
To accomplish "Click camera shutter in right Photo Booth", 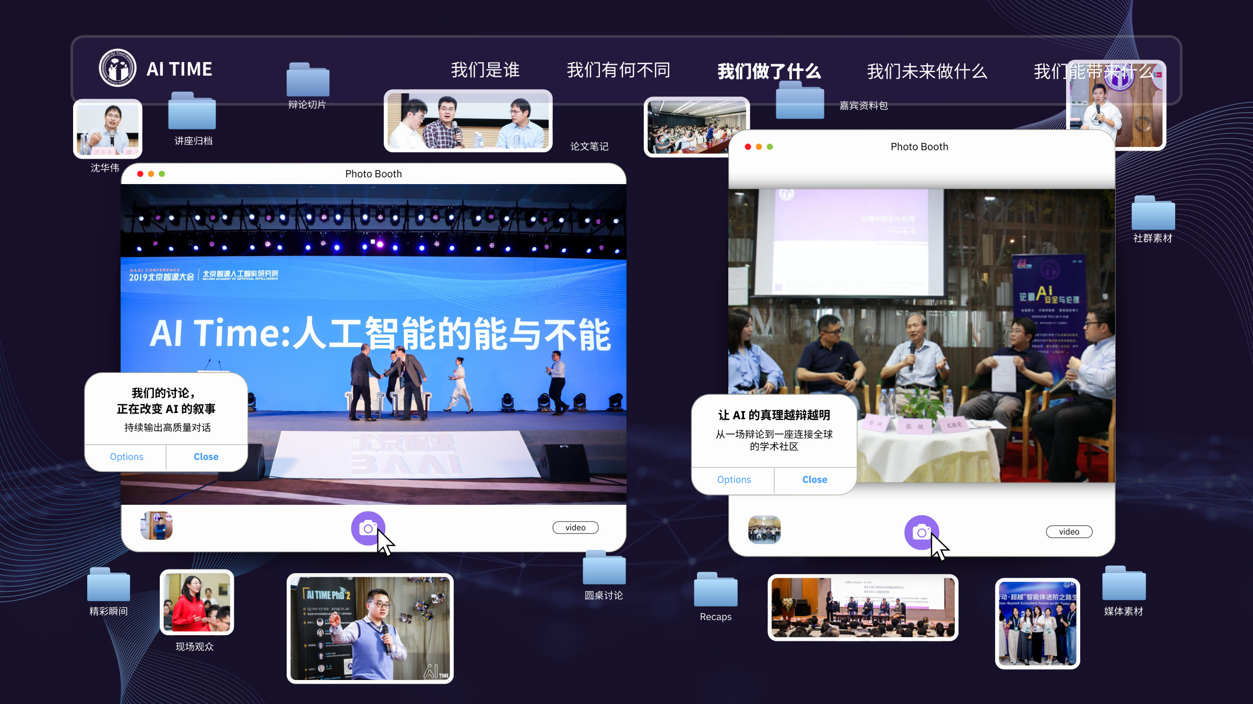I will (921, 532).
